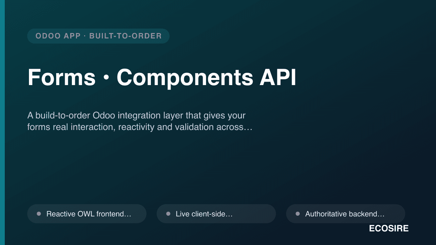Open the "Authoritative backend…" pill
Screen dimensions: 436x245
pyautogui.click(x=346, y=214)
